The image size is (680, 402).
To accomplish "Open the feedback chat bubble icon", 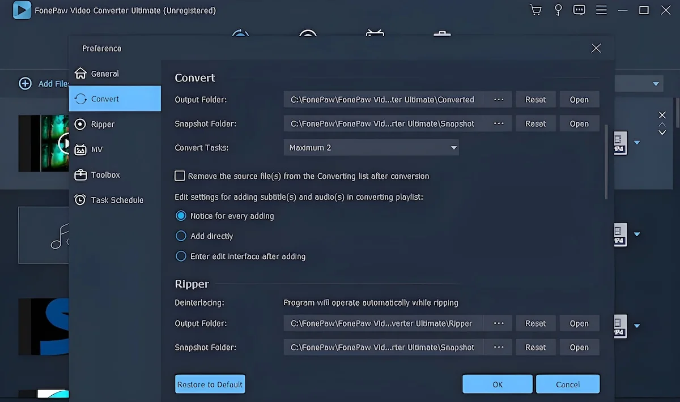I will click(579, 10).
